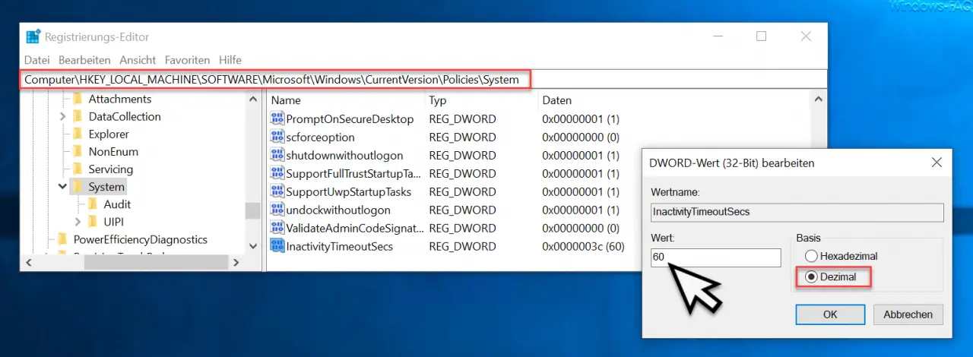973x357 pixels.
Task: Select the undockwithoutlogon value name
Action: click(338, 210)
